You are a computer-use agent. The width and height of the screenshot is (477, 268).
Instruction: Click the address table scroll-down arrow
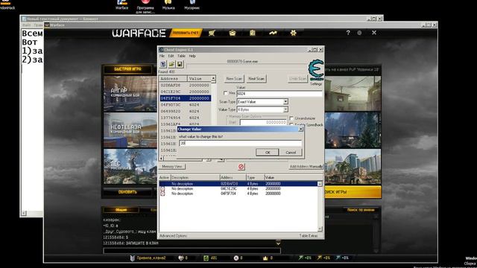320,229
